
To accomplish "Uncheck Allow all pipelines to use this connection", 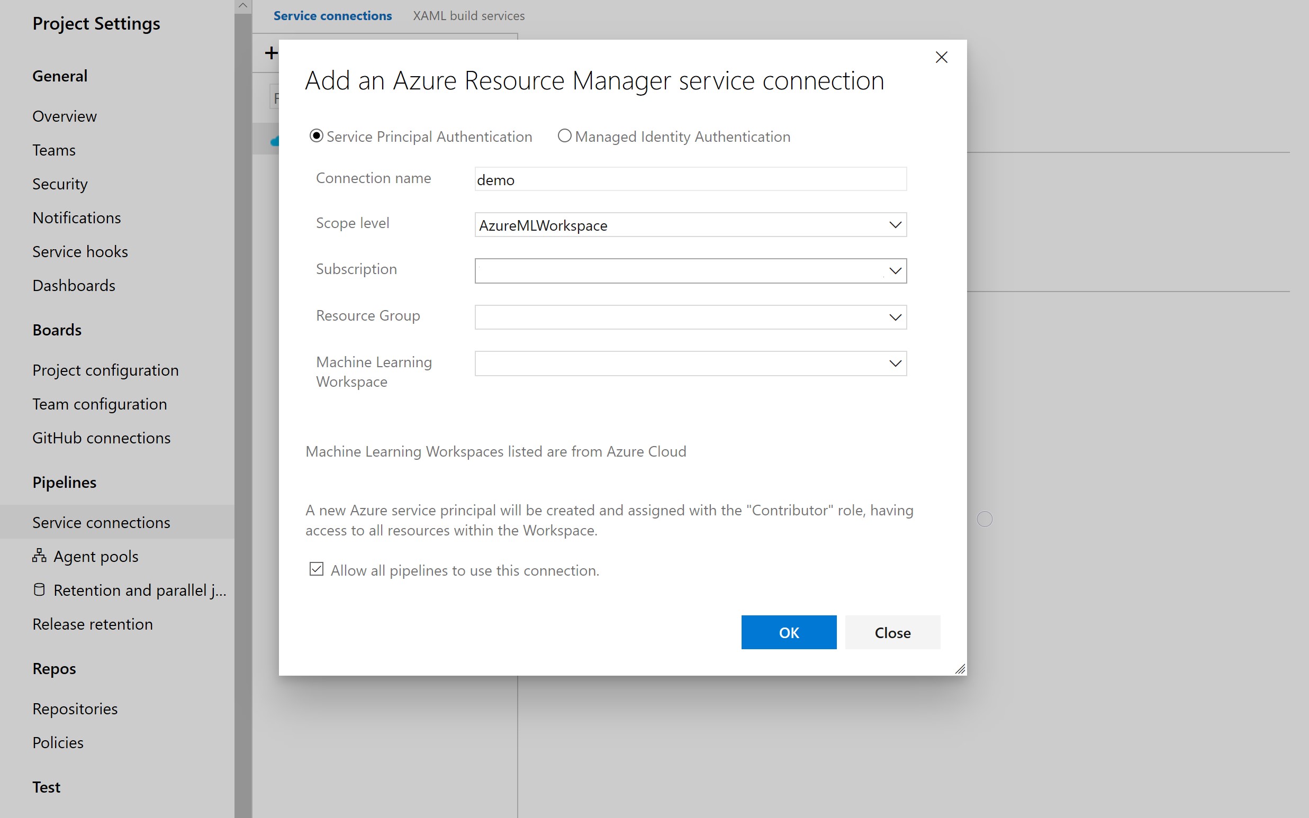I will point(317,569).
